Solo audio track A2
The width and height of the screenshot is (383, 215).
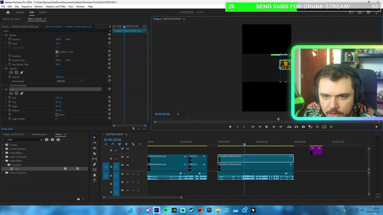point(133,182)
